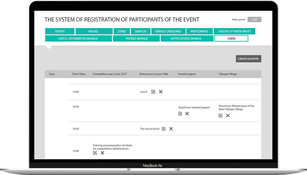This screenshot has width=307, height=175.
Task: Switch to Groups of Participants tab
Action: 234,31
